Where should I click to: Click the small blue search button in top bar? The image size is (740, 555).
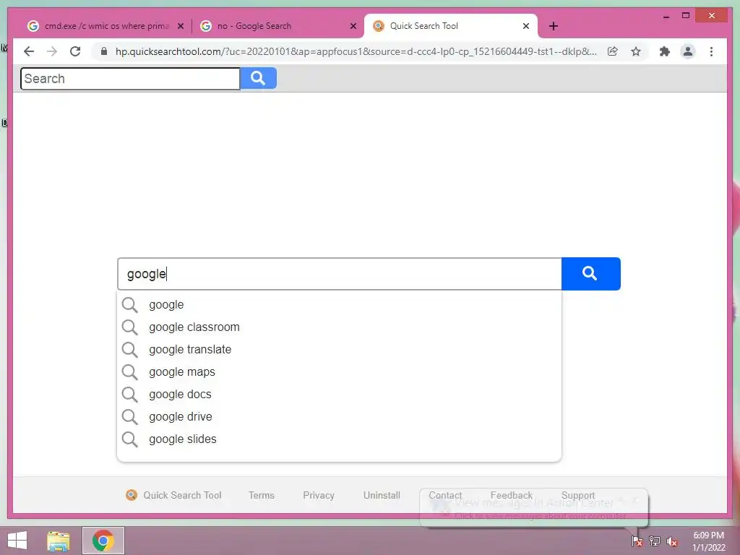[x=258, y=78]
